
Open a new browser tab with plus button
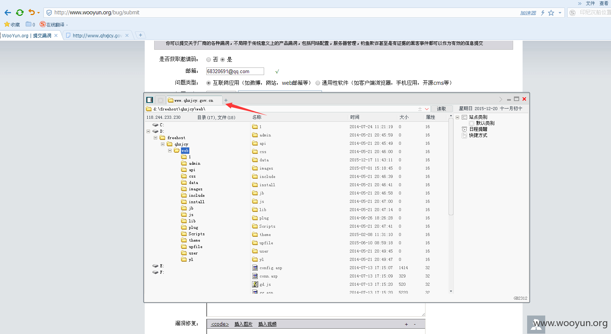click(x=141, y=35)
